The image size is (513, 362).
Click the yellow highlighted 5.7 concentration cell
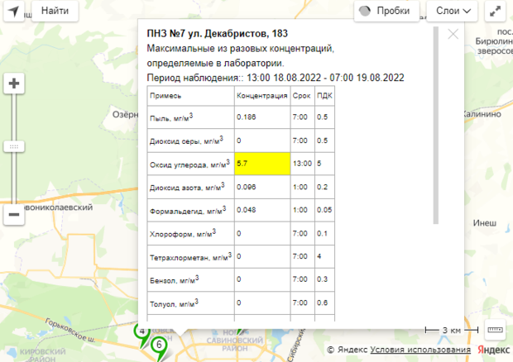pyautogui.click(x=262, y=164)
